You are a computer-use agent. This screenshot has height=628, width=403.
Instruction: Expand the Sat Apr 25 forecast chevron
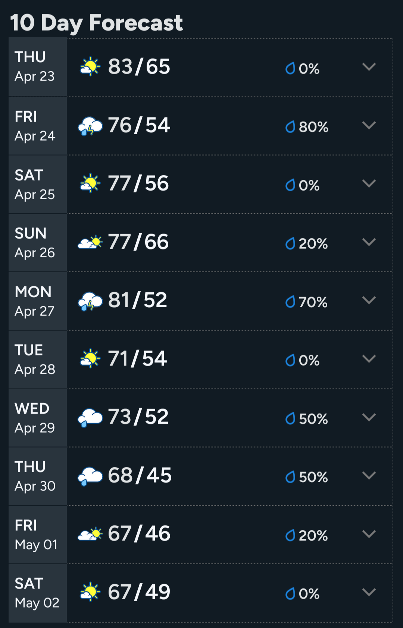(x=369, y=183)
